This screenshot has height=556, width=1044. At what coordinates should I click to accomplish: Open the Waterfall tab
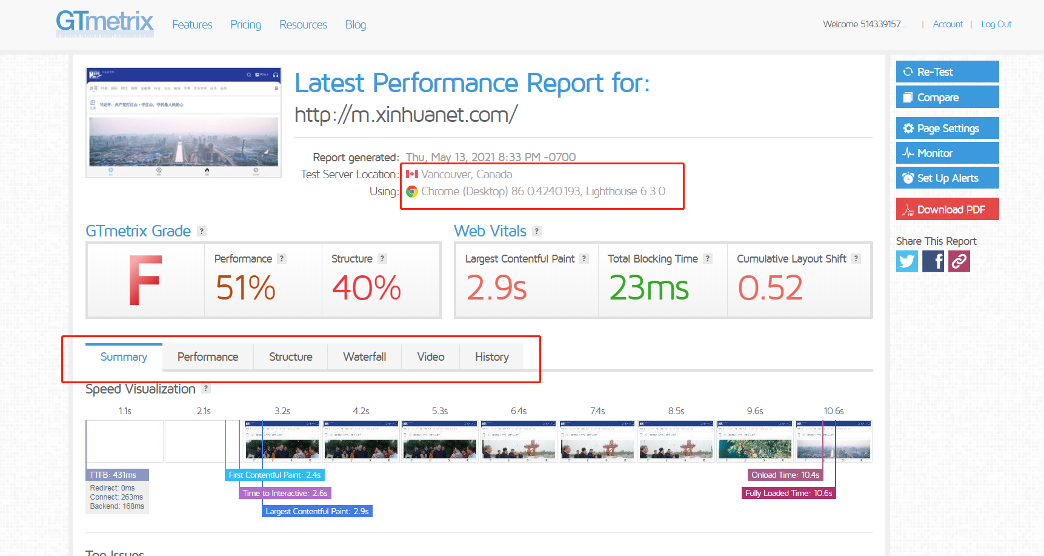point(364,357)
